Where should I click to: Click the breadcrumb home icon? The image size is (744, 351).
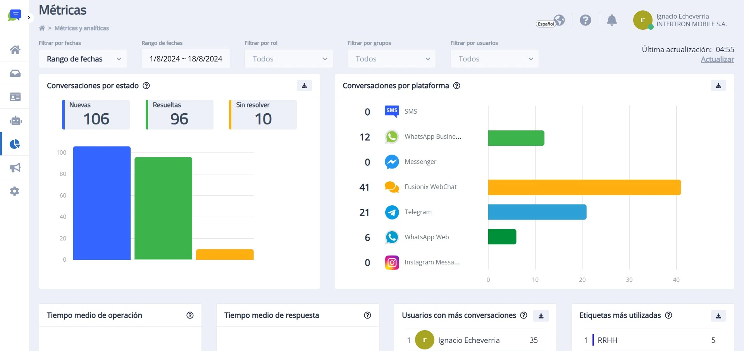coord(42,28)
